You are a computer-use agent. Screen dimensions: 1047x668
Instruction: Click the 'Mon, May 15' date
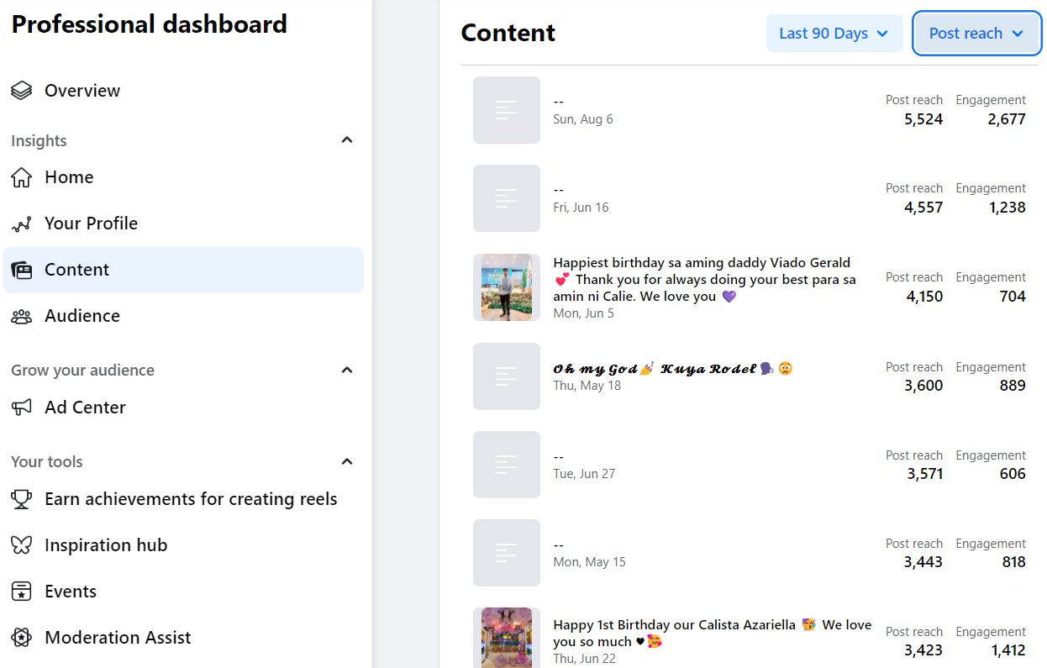pyautogui.click(x=589, y=562)
